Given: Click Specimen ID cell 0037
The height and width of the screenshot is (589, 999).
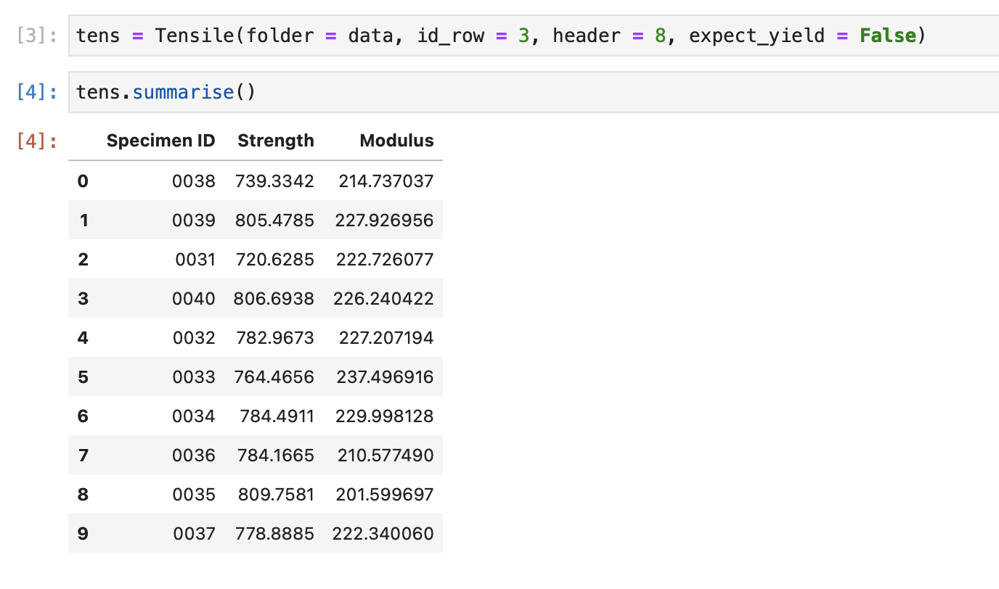Looking at the screenshot, I should coord(194,533).
